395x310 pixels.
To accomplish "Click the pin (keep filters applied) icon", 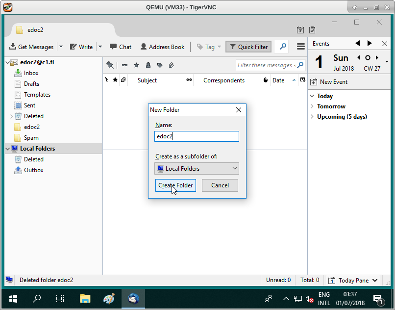I will pos(110,65).
